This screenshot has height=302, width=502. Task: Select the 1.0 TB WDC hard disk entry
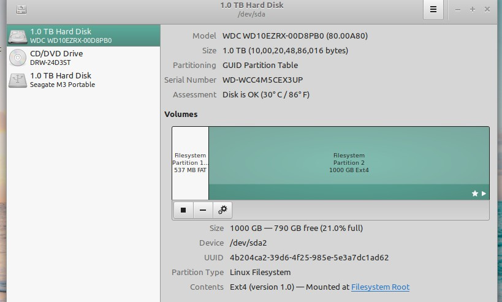83,36
